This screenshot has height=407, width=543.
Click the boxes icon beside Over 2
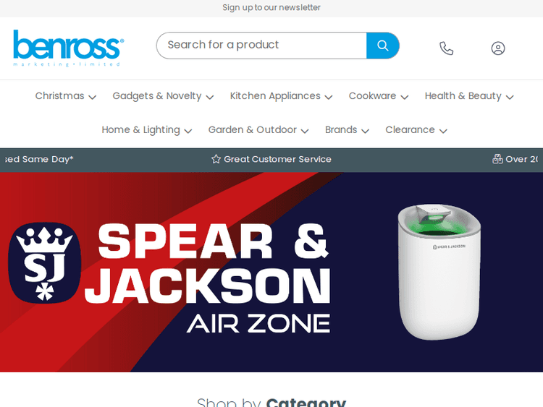(x=497, y=159)
